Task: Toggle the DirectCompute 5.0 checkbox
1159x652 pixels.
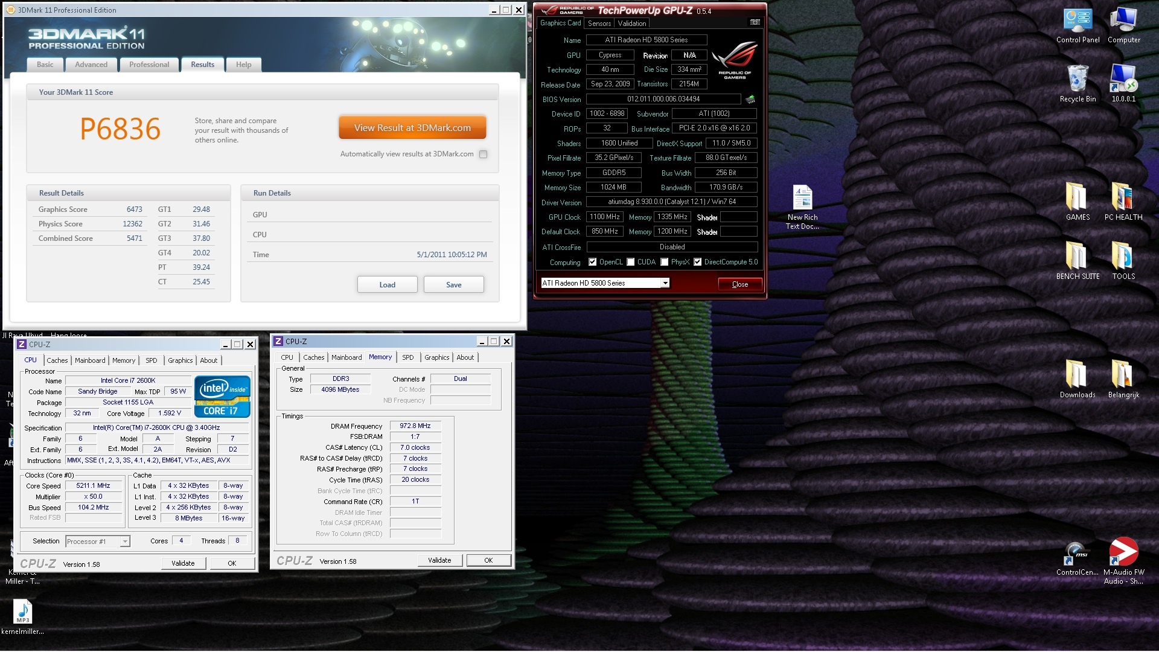Action: click(x=697, y=262)
